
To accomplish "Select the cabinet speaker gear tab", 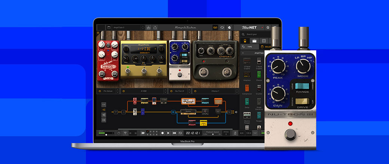I will tap(264, 41).
